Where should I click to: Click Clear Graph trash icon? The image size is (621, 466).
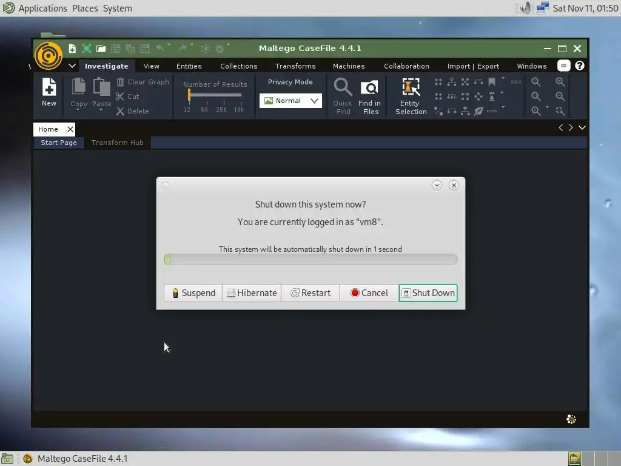[x=120, y=82]
